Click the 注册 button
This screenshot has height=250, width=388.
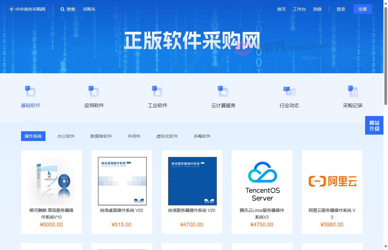[362, 9]
